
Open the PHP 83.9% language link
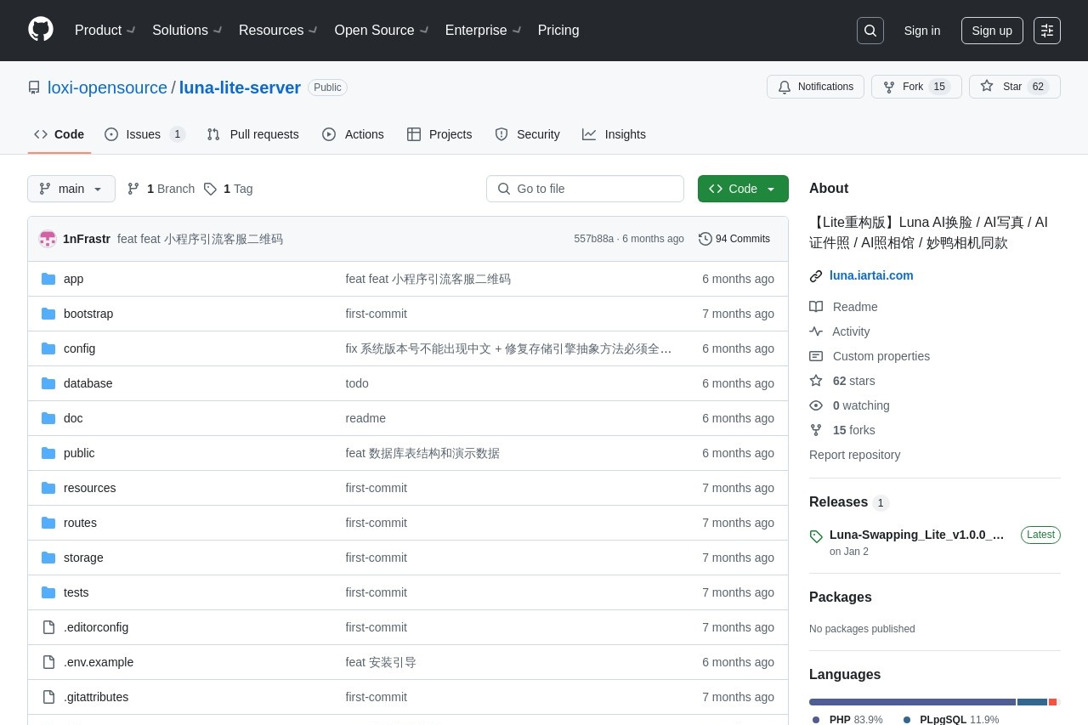847,720
